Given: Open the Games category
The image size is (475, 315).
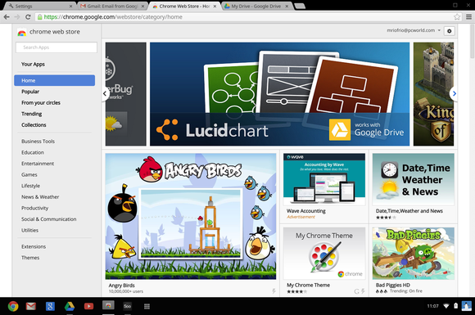Looking at the screenshot, I should 29,174.
